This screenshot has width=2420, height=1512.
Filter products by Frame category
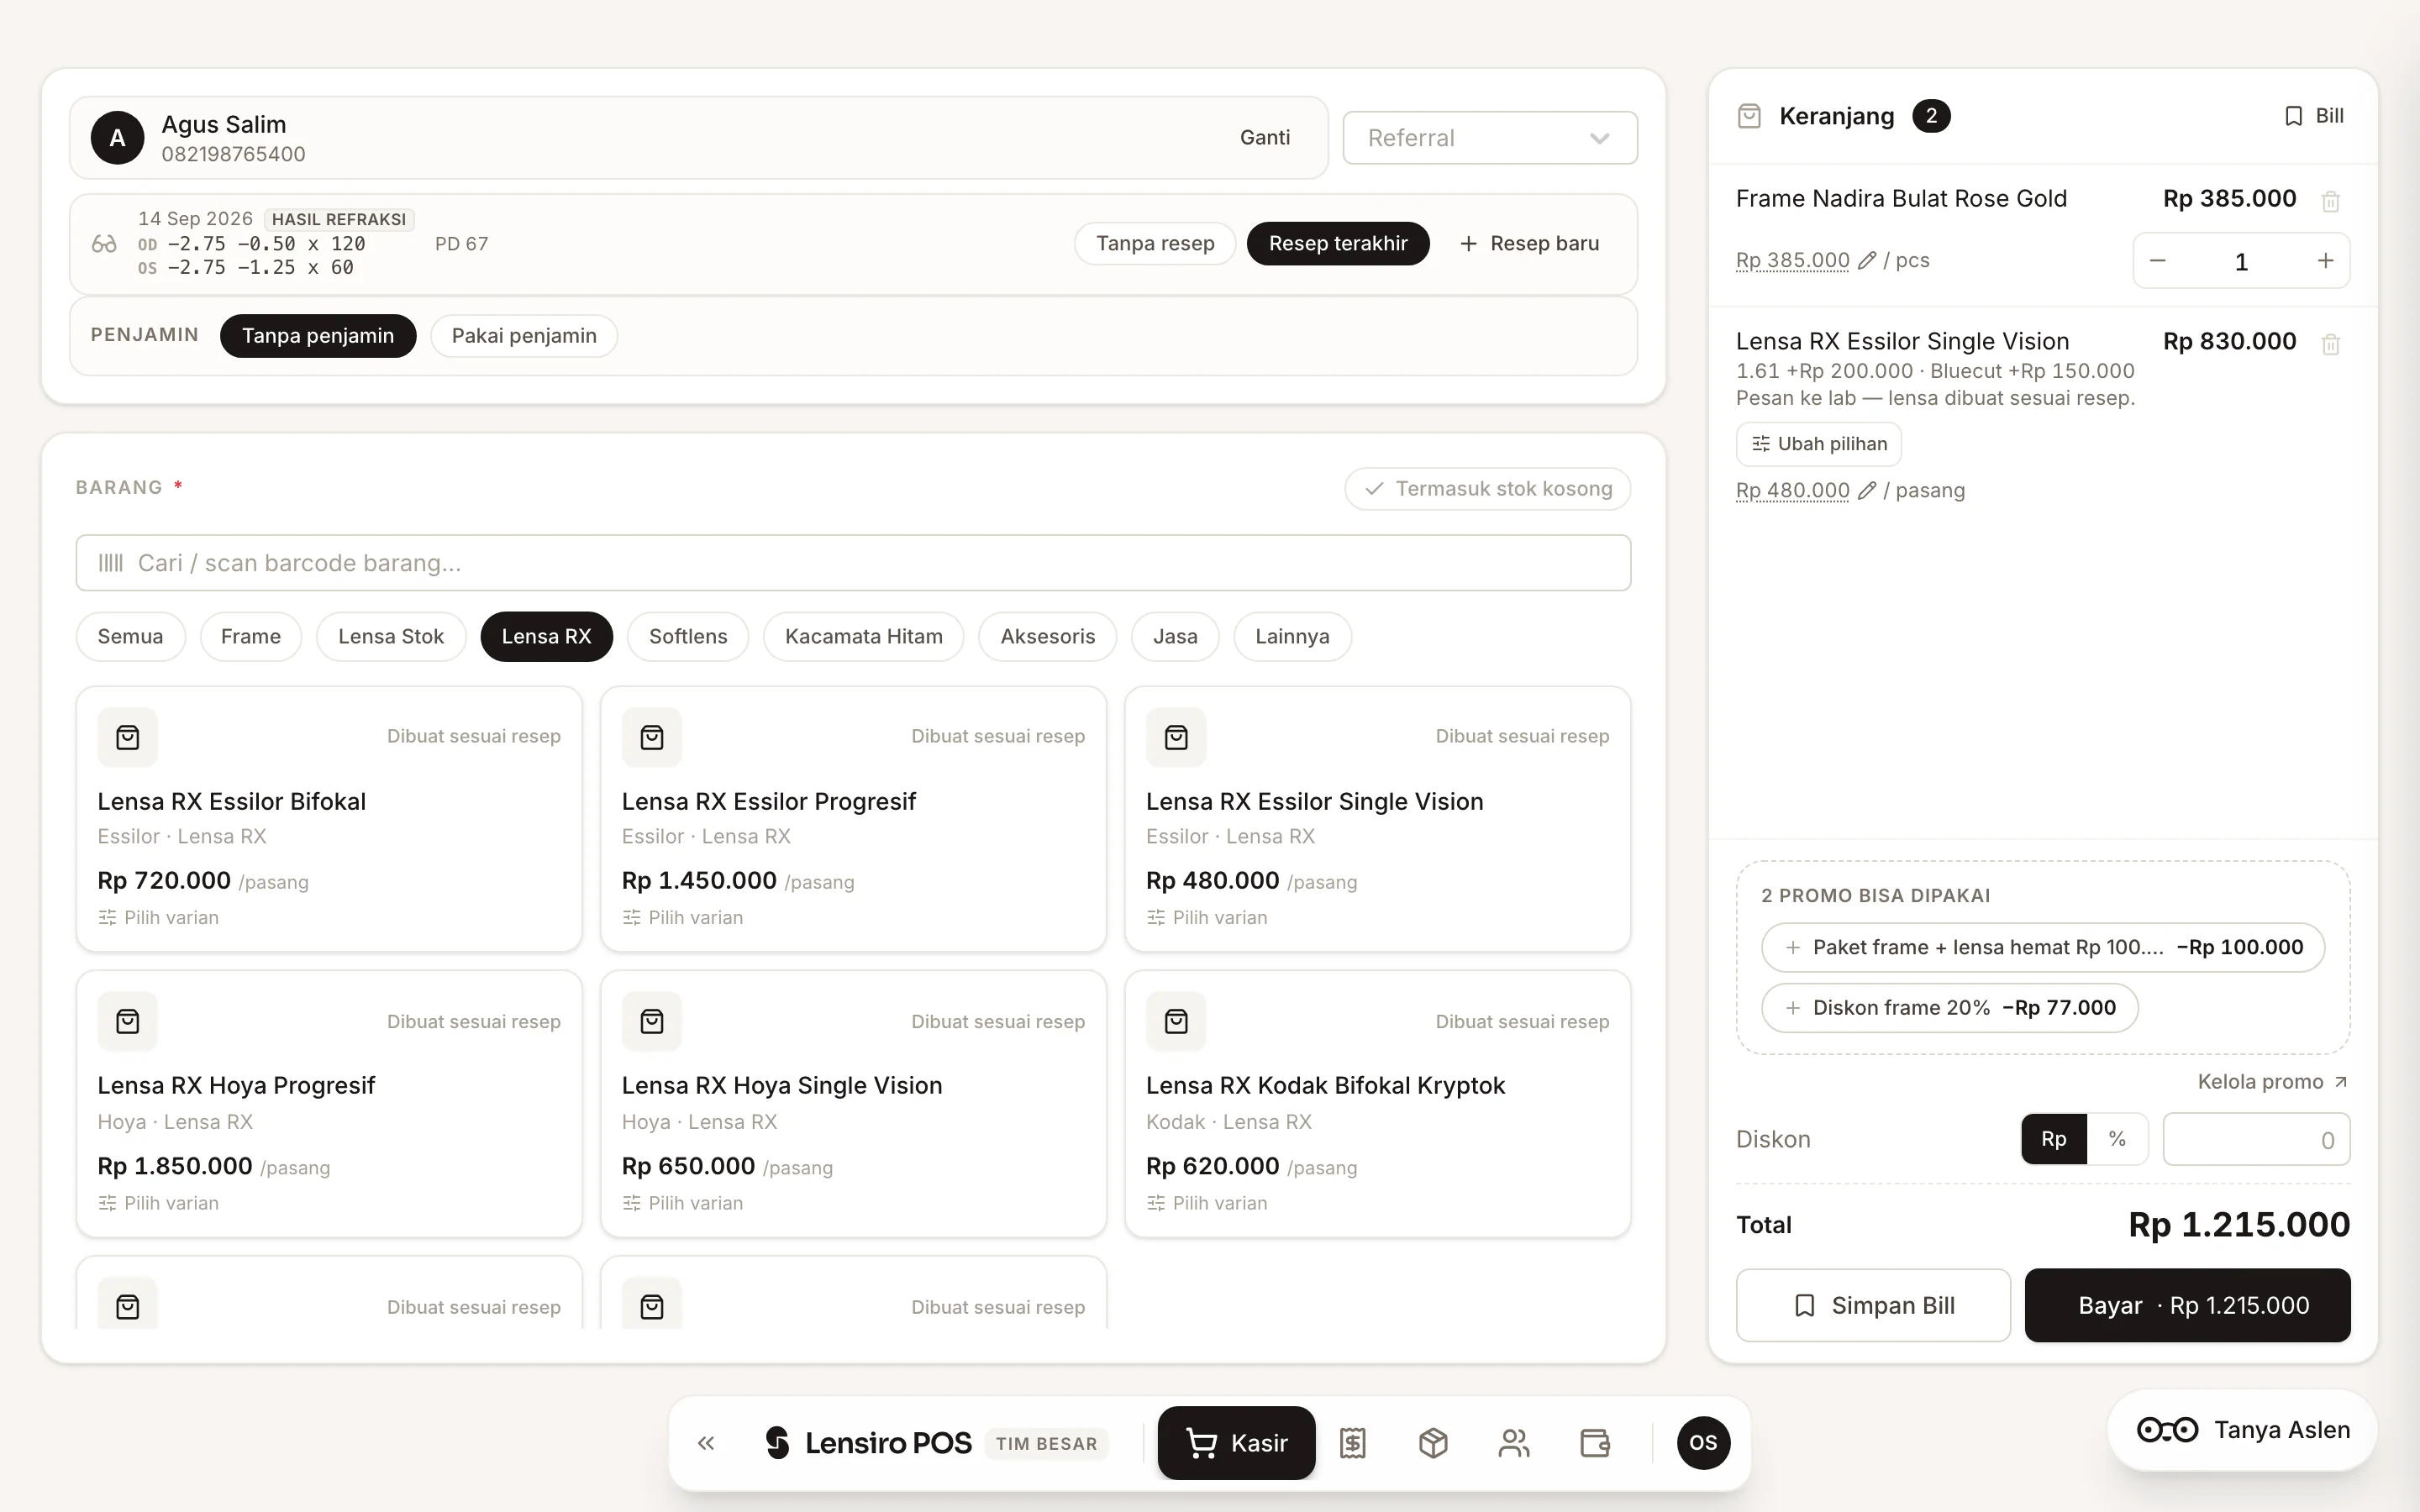tap(251, 637)
